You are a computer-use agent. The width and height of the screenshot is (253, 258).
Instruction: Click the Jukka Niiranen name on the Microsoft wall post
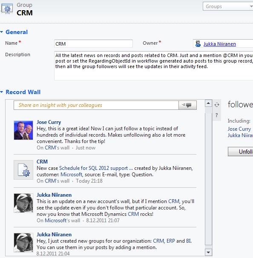click(54, 195)
